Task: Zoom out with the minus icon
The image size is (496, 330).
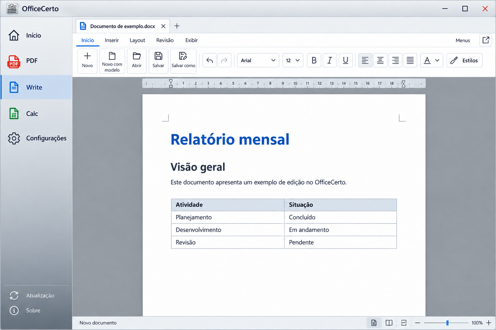Action: (x=418, y=323)
